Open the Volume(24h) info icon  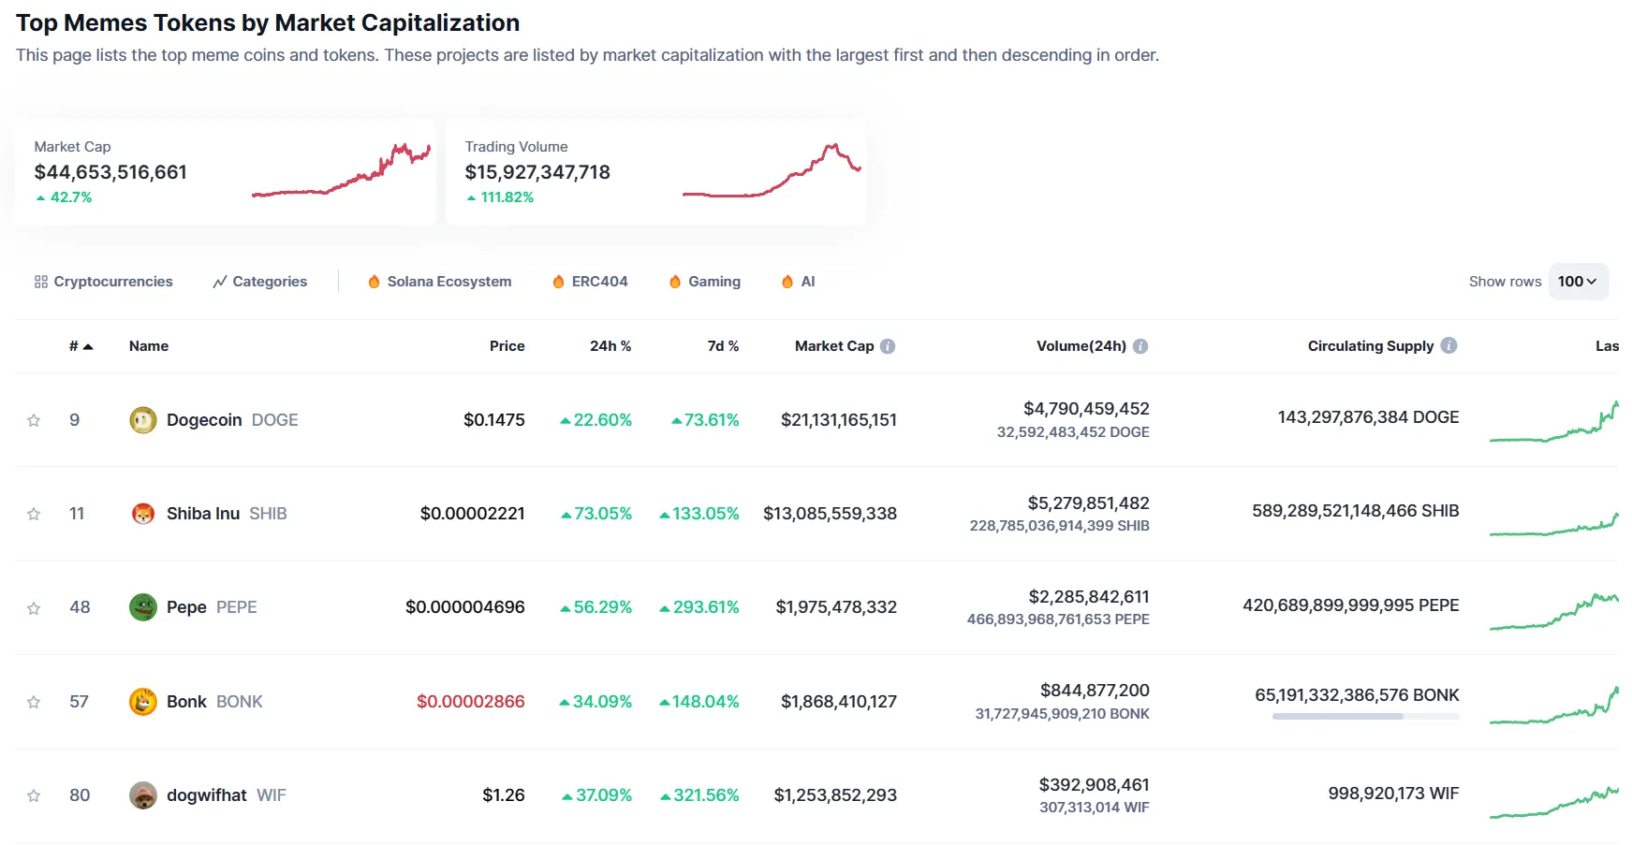pos(1140,346)
